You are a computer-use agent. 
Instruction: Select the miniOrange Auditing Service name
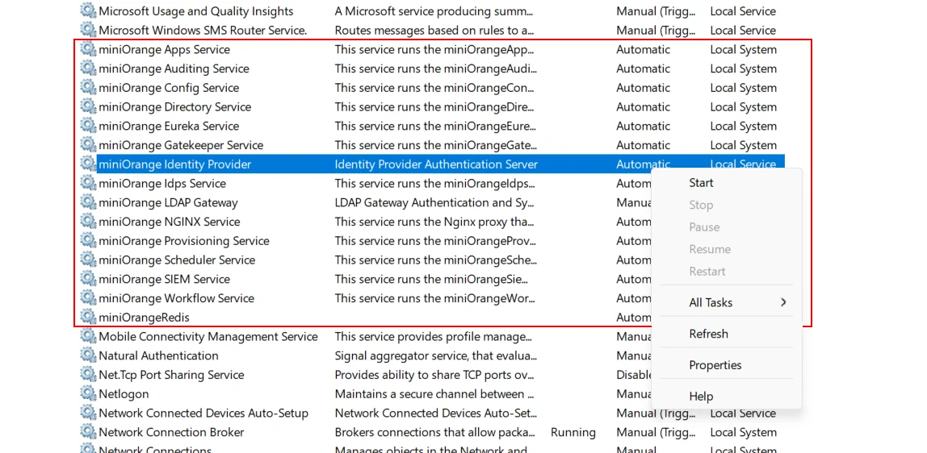click(x=174, y=69)
